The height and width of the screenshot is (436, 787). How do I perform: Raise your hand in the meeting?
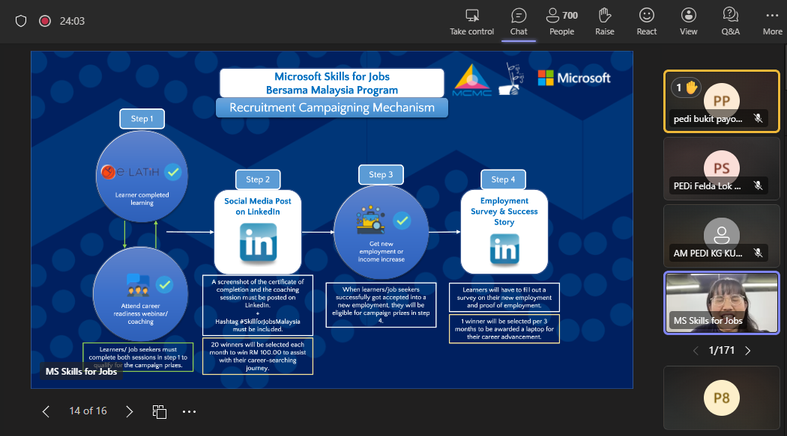(x=605, y=21)
